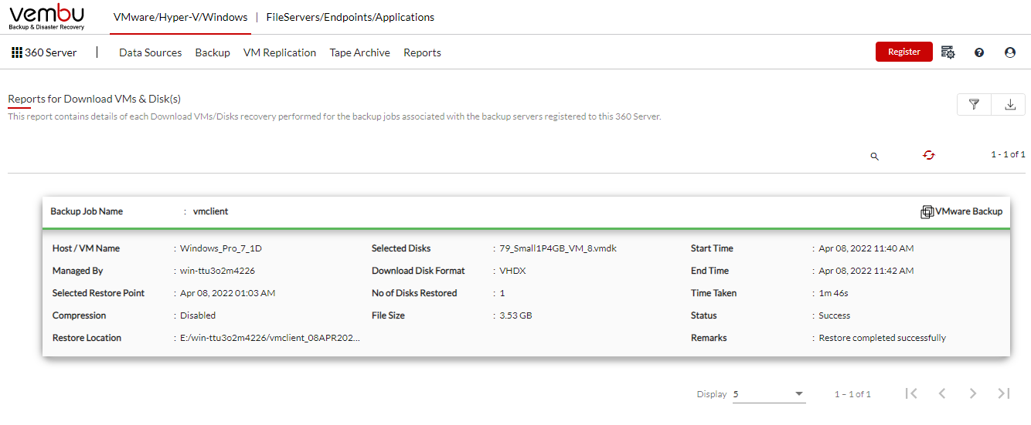Click the Status value Success
The image size is (1031, 425).
(835, 315)
